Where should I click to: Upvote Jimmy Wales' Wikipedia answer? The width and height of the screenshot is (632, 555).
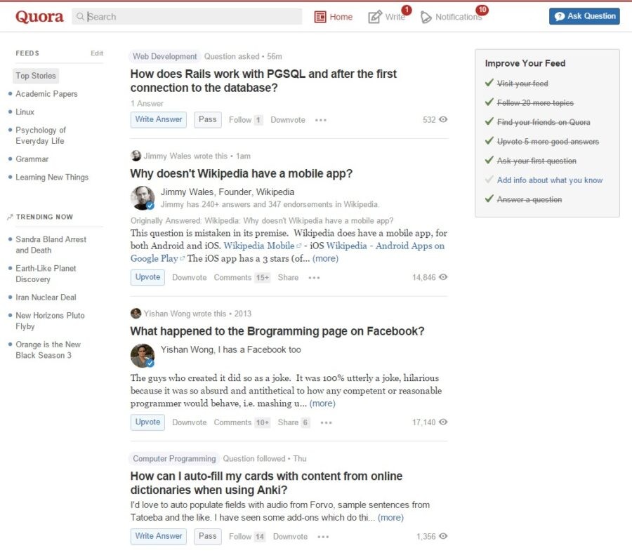(147, 278)
